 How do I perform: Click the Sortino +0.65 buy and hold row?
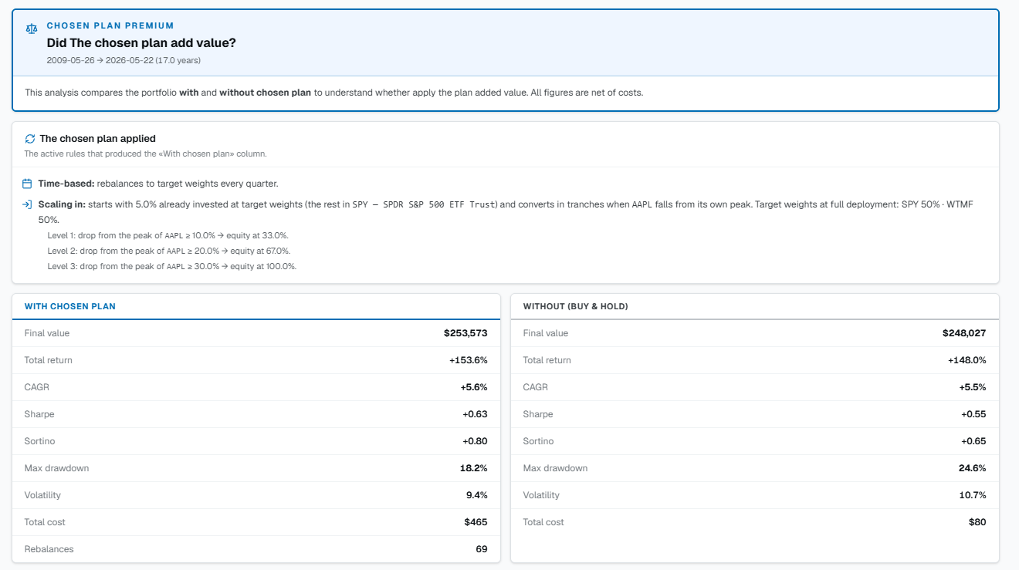[x=754, y=441]
